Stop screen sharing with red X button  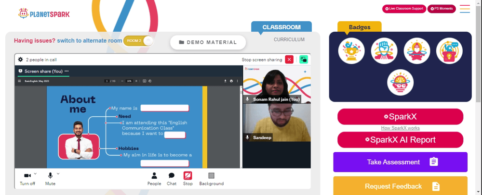point(289,60)
